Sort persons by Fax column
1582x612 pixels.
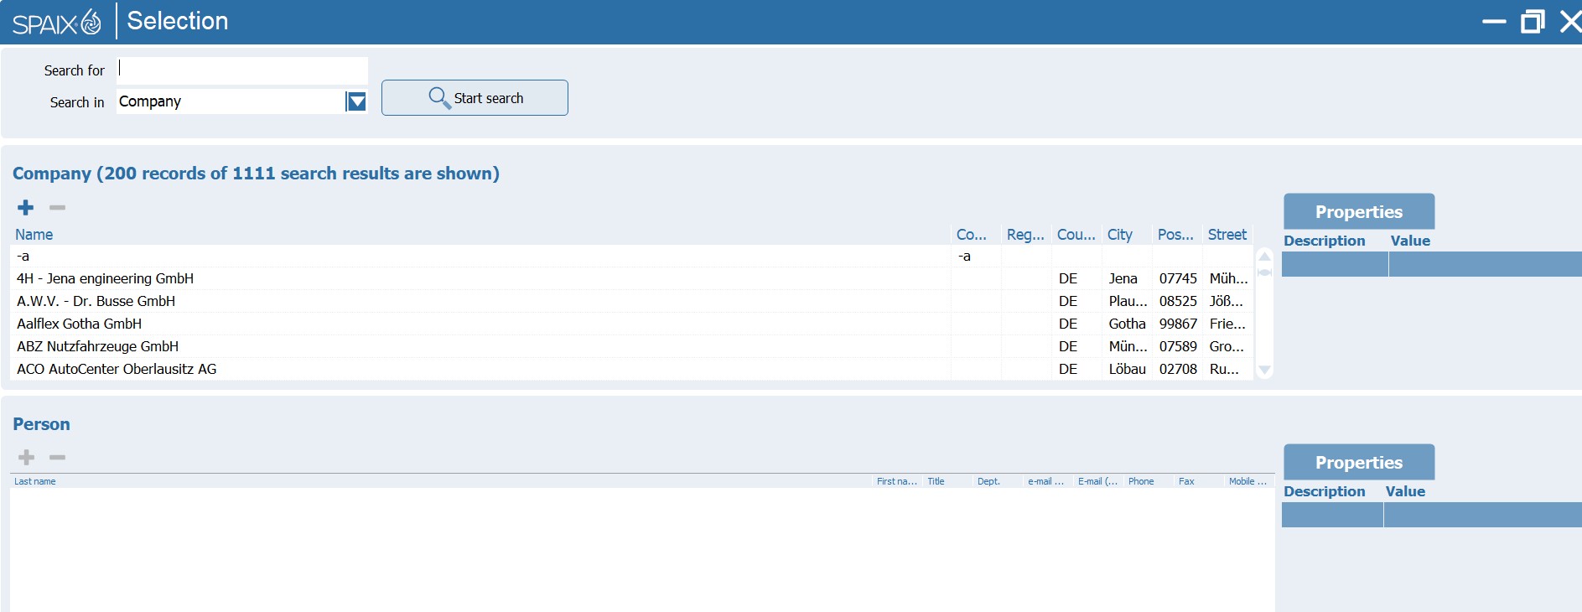(x=1186, y=481)
